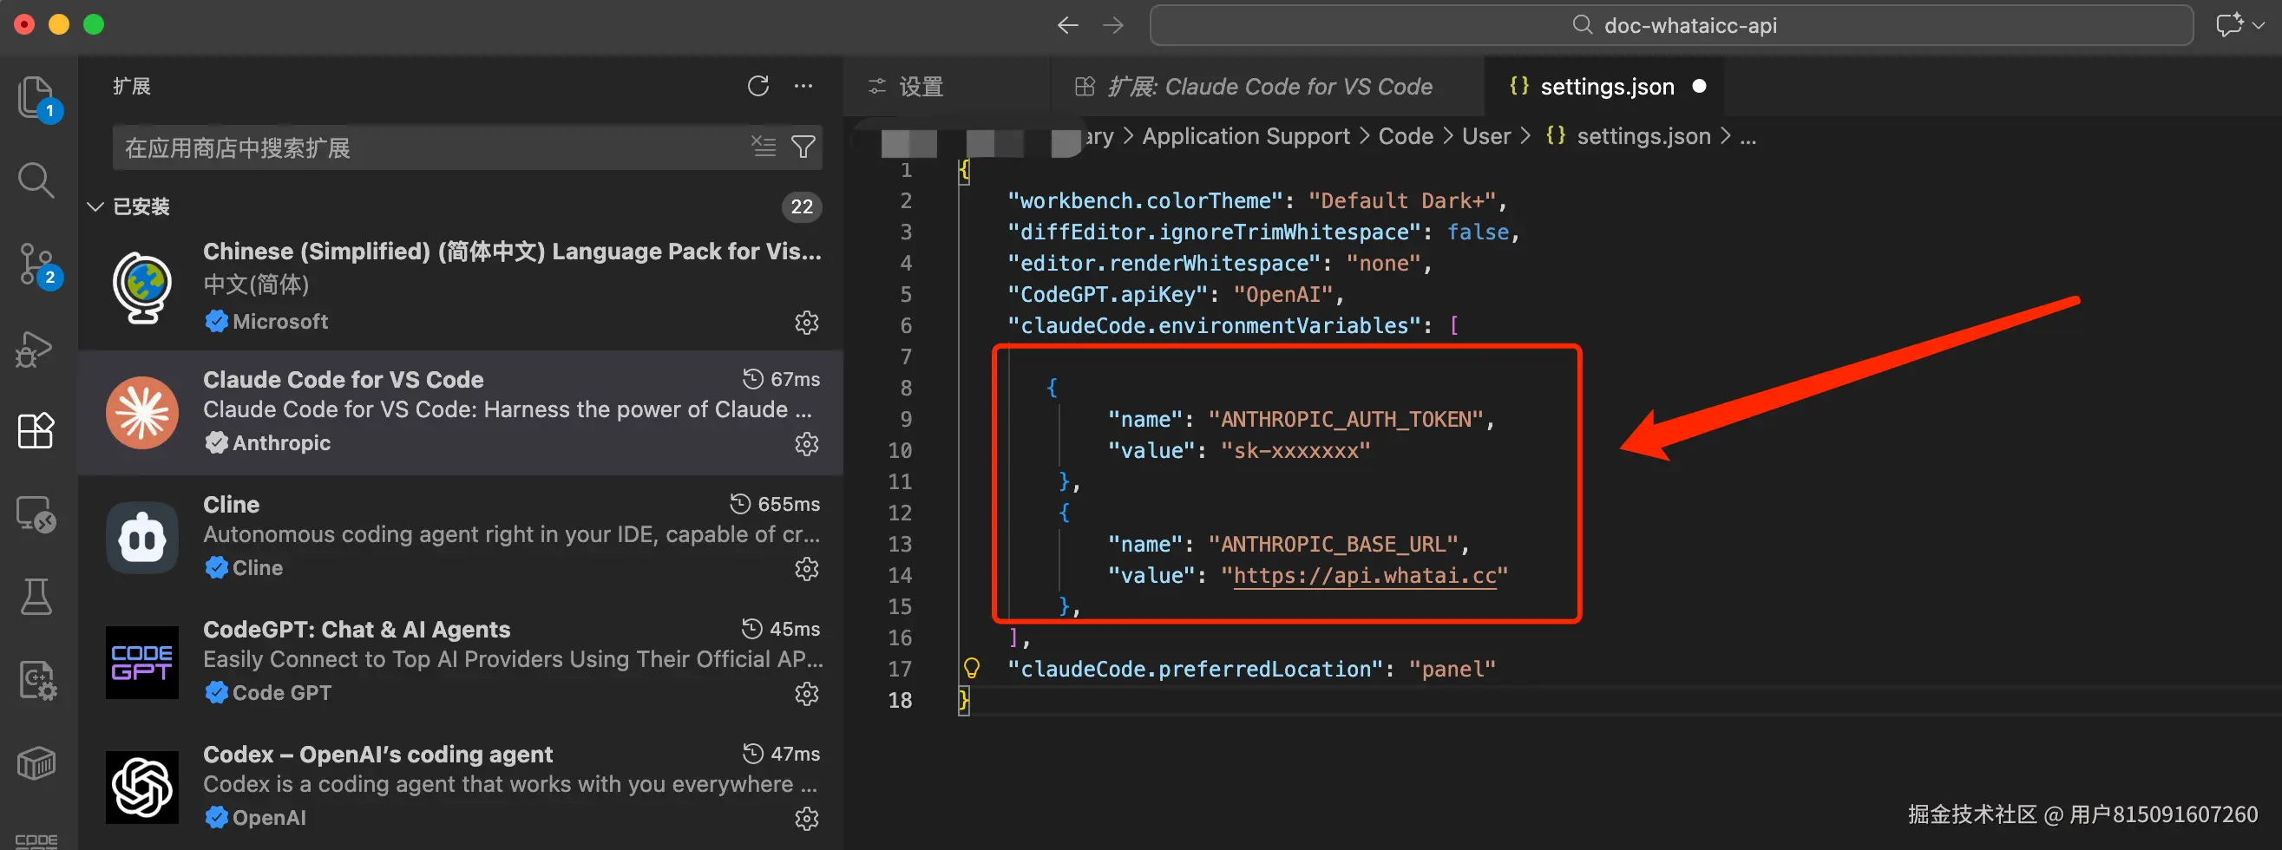Open the extensions More Actions menu
Screen dimensions: 2282x850
coord(803,85)
